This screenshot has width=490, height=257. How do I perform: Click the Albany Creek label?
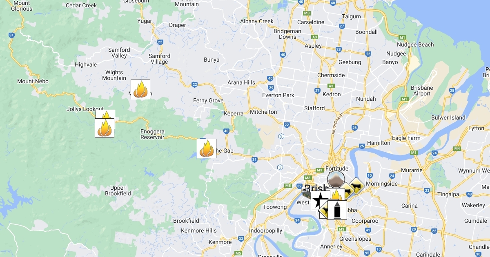[x=257, y=21]
